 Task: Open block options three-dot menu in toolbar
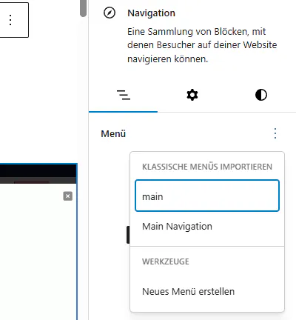(10, 20)
